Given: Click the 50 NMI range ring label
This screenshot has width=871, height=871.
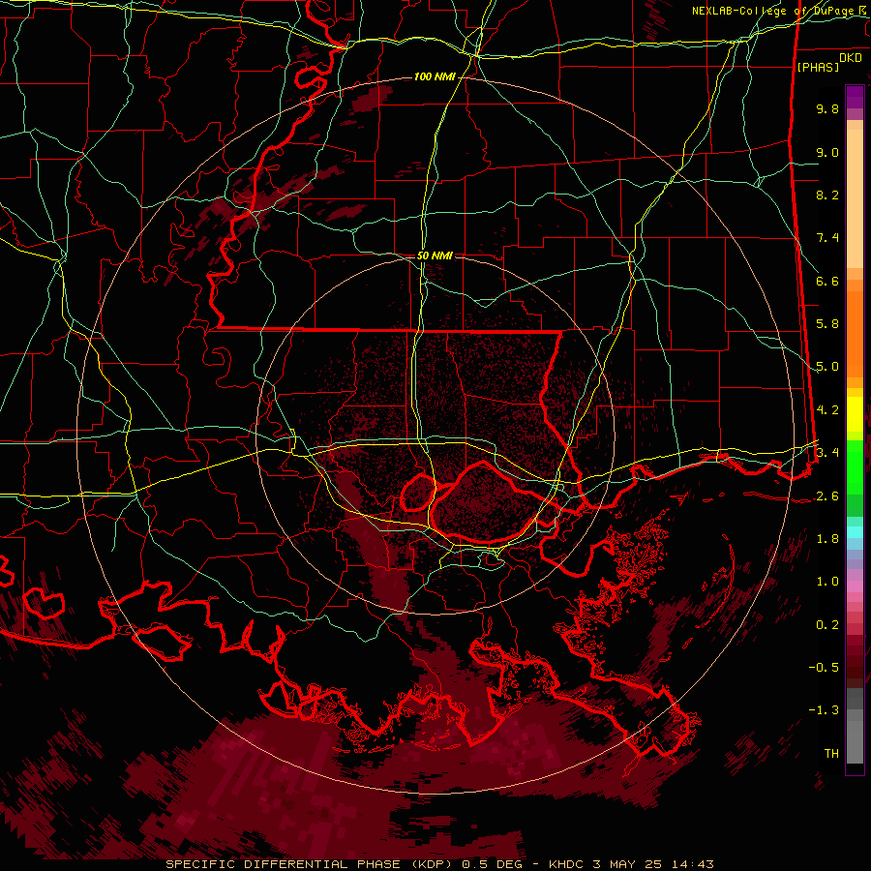Looking at the screenshot, I should pos(435,255).
